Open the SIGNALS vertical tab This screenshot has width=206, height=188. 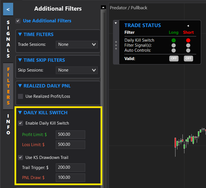(x=8, y=39)
